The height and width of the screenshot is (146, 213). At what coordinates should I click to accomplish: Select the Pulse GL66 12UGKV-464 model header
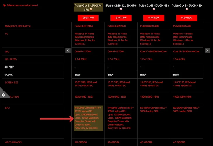click(x=88, y=7)
